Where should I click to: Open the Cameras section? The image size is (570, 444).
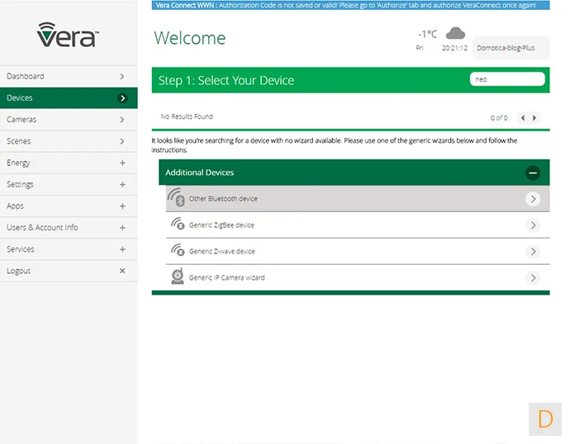tap(69, 120)
